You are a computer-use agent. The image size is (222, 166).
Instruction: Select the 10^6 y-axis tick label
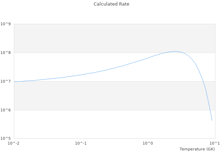tap(6, 110)
